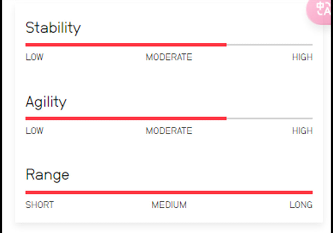Click the pink translate icon
The height and width of the screenshot is (233, 333).
[x=319, y=11]
